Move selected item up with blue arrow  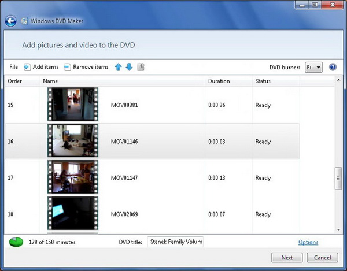[x=119, y=67]
